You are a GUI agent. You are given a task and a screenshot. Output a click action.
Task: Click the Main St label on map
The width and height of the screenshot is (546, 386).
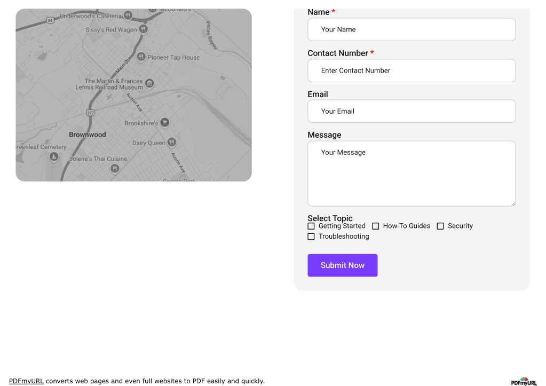[122, 67]
